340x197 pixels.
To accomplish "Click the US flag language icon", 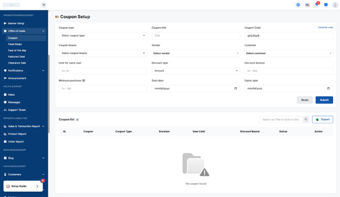I will click(x=307, y=5).
